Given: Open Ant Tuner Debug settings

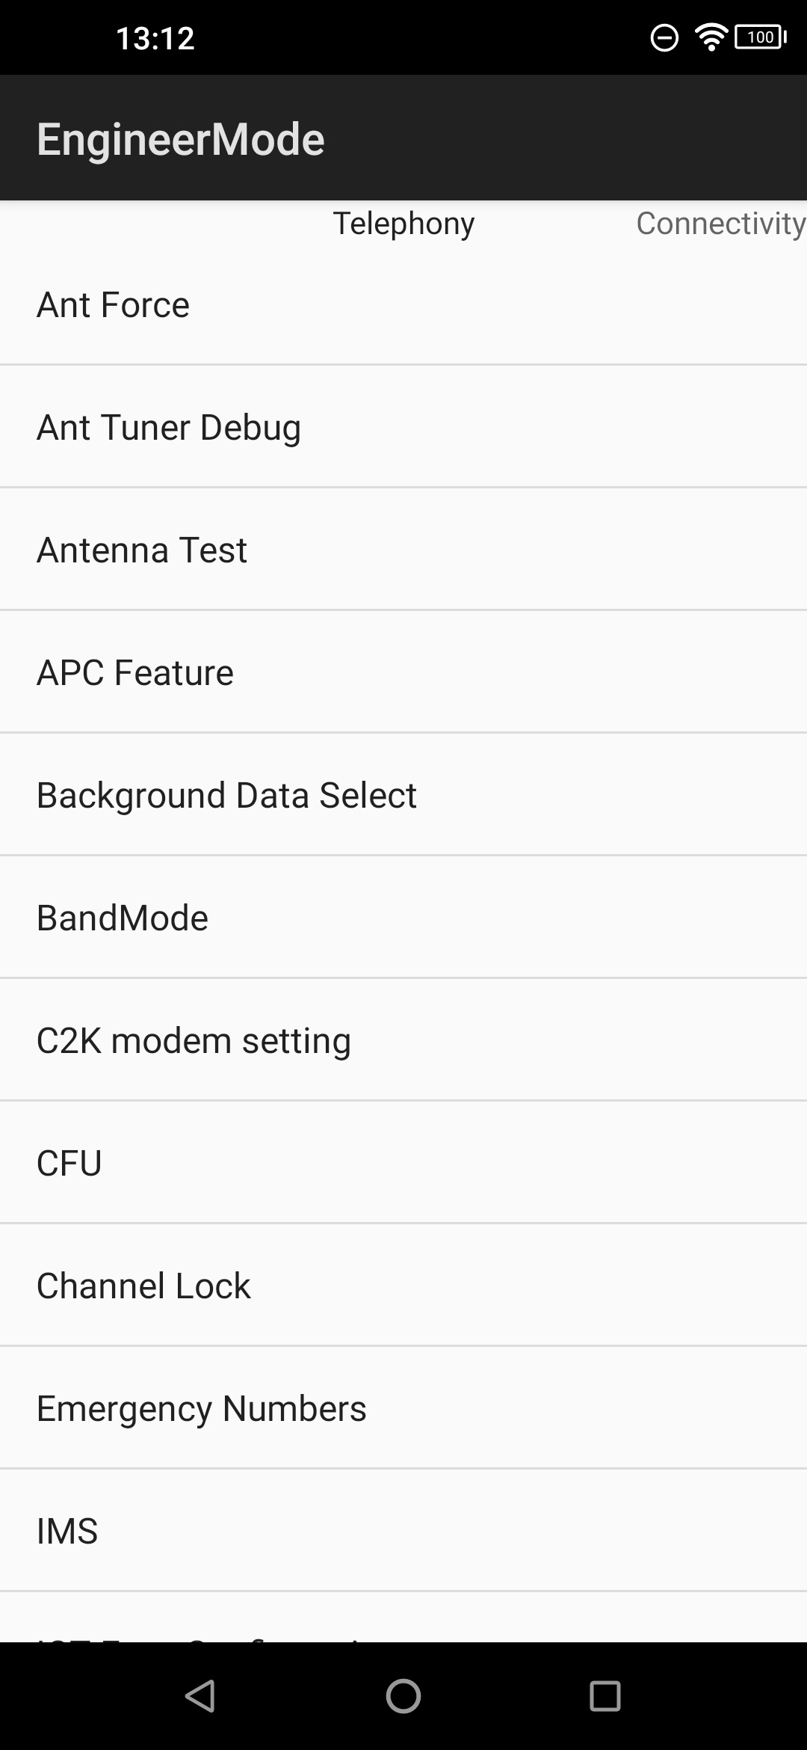Looking at the screenshot, I should click(403, 428).
